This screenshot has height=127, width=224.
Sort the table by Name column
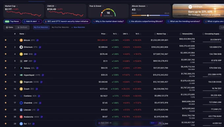[x=23, y=34]
